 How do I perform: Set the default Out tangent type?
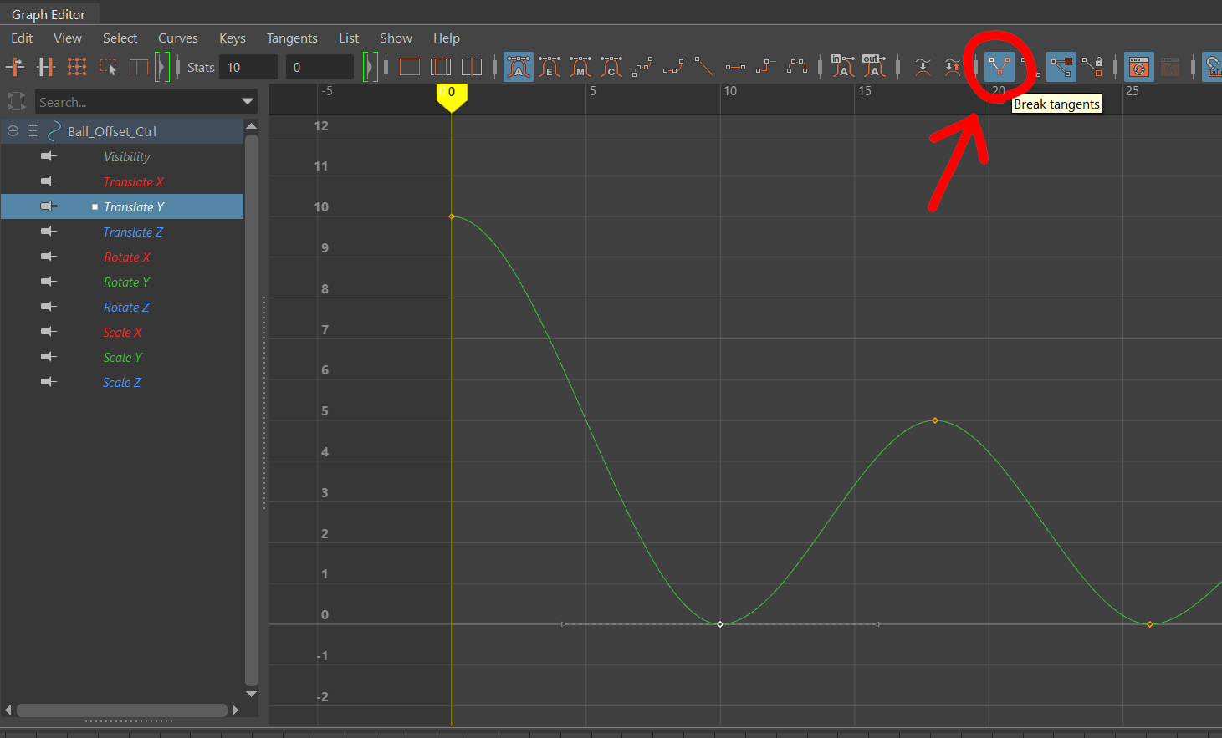[x=874, y=67]
